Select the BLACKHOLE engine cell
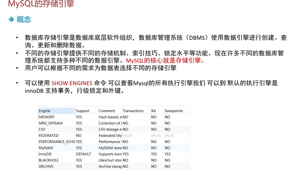This screenshot has height=175, width=298. pos(57,160)
